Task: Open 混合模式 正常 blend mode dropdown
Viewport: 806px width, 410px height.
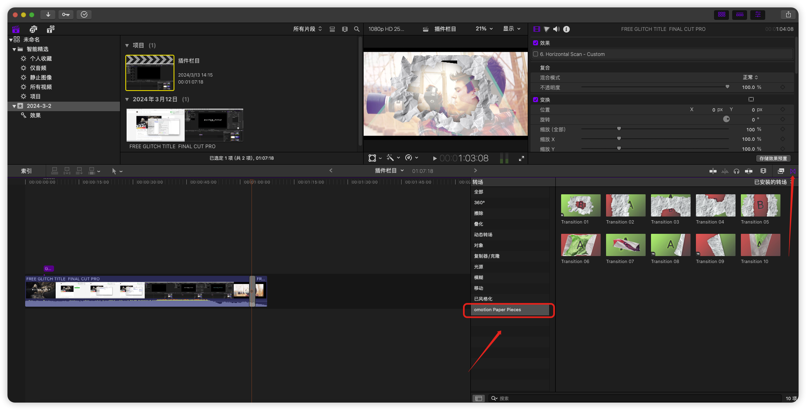Action: tap(750, 77)
